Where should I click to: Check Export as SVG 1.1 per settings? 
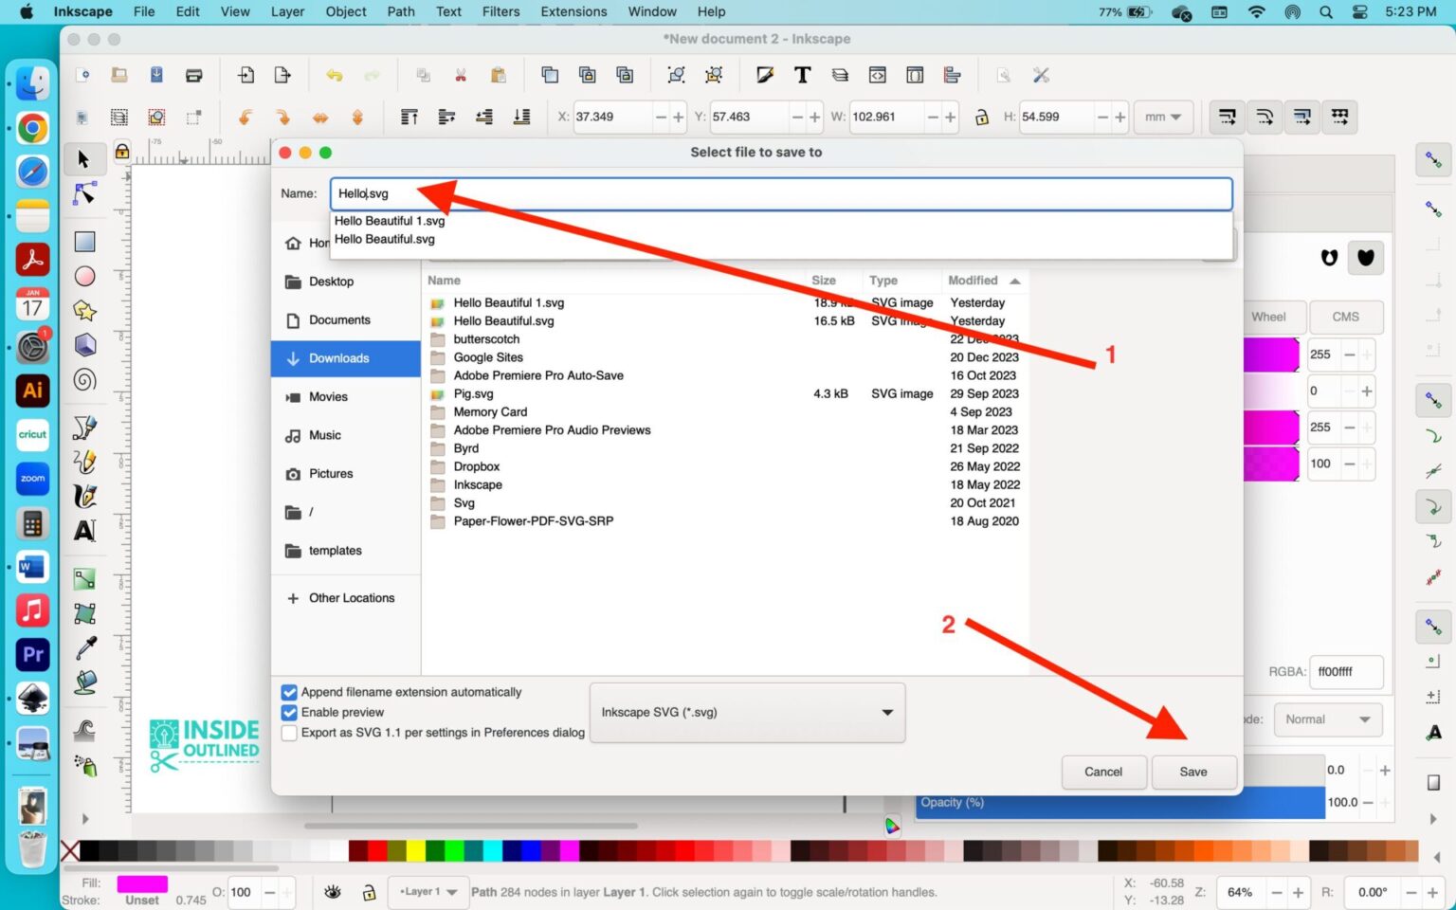click(289, 732)
